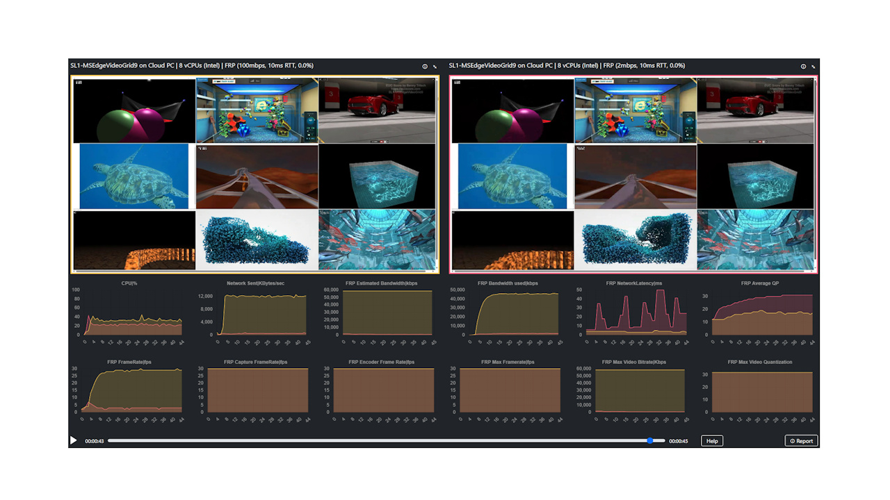Click the playback timeline slider handle

pyautogui.click(x=650, y=441)
